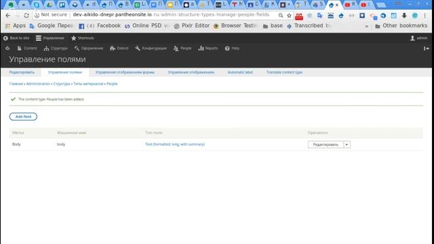
Task: Click the Главная breadcrumb link
Action: point(16,84)
